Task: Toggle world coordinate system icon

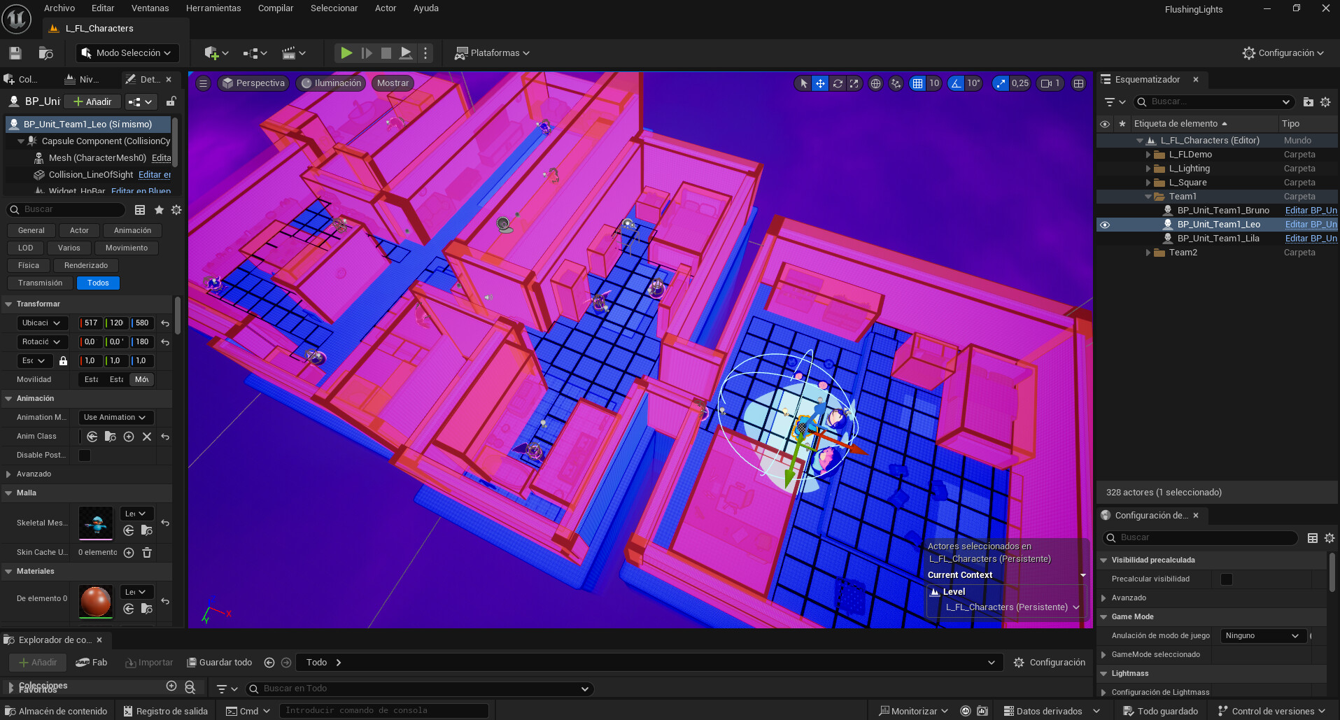Action: [x=875, y=83]
